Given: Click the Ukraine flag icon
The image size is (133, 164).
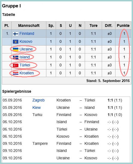Looking at the screenshot, I should point(16,49).
